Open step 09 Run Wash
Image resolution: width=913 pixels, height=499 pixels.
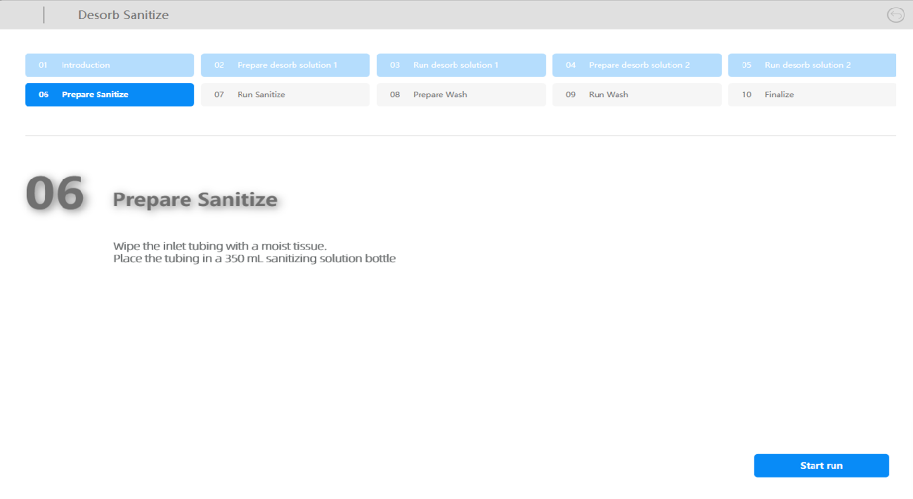636,95
